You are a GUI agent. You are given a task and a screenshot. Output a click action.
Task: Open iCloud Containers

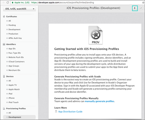17,62
